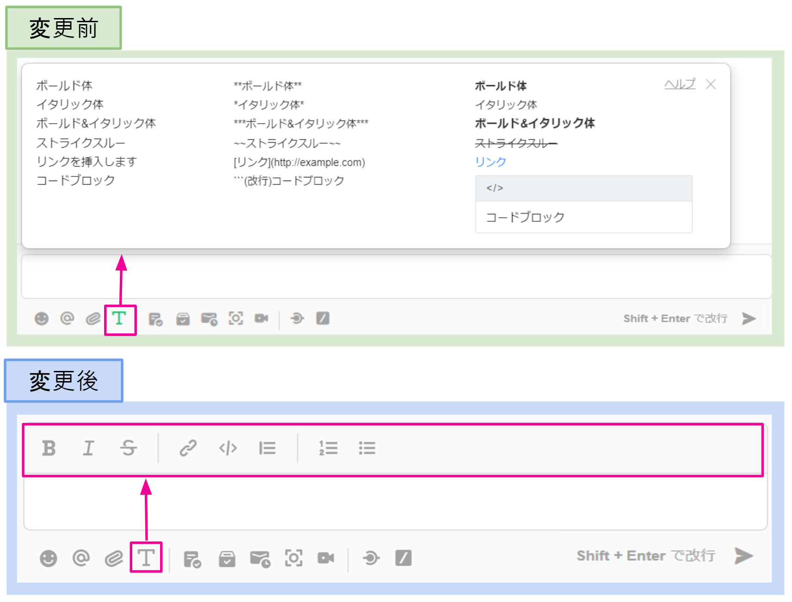Screen dimensions: 792x602
Task: Click the "```(改行)コードブロック" syntax example
Action: click(289, 181)
